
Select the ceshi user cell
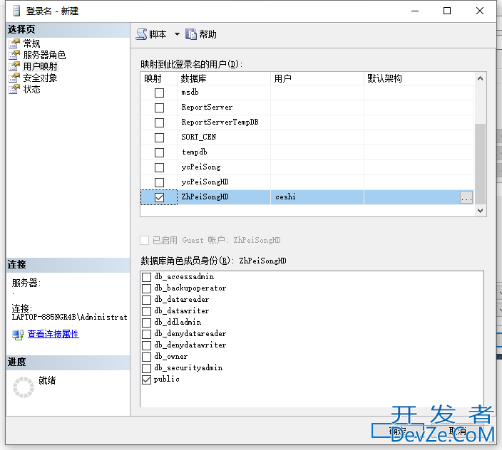[317, 197]
